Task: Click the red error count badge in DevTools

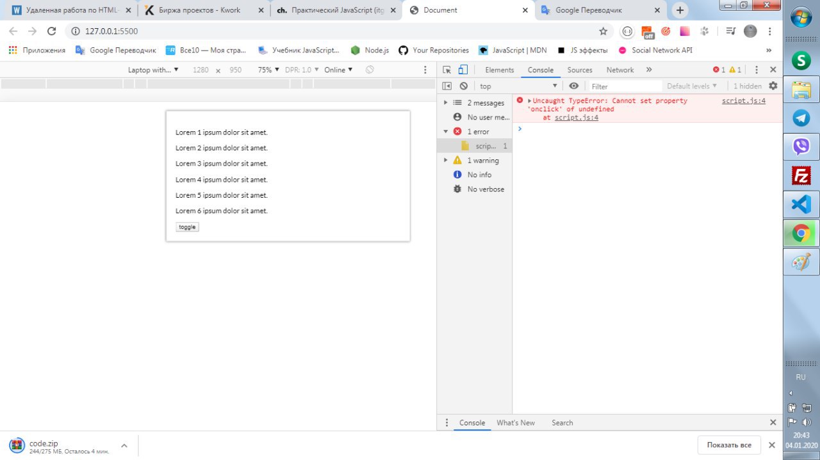Action: pos(719,70)
